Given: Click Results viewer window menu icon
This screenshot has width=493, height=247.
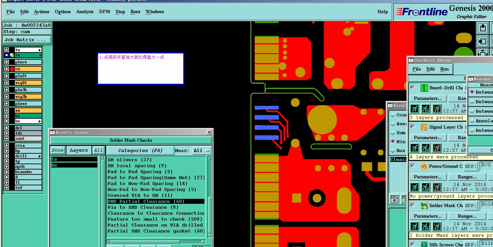Looking at the screenshot, I should pyautogui.click(x=52, y=132).
